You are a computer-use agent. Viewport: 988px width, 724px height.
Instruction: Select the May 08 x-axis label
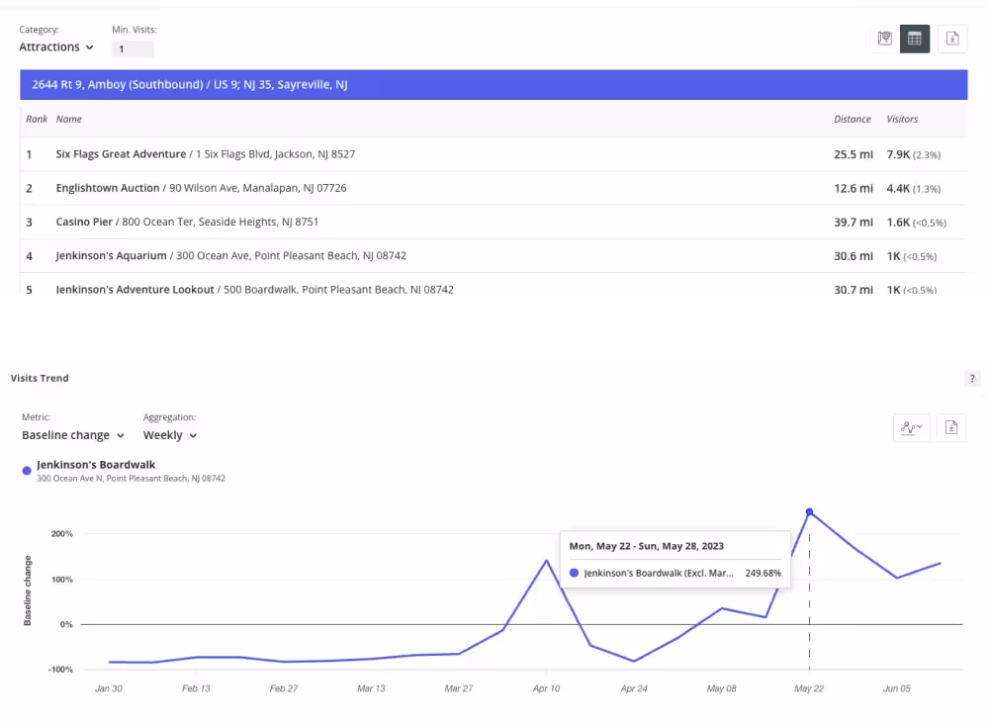(721, 688)
